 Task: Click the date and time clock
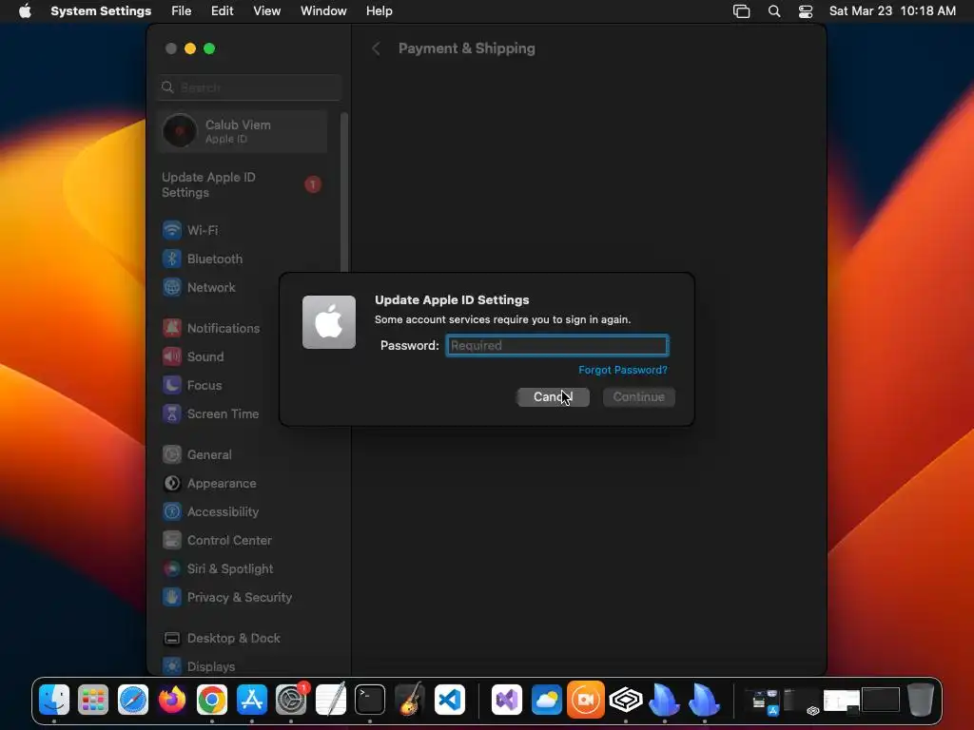tap(892, 10)
